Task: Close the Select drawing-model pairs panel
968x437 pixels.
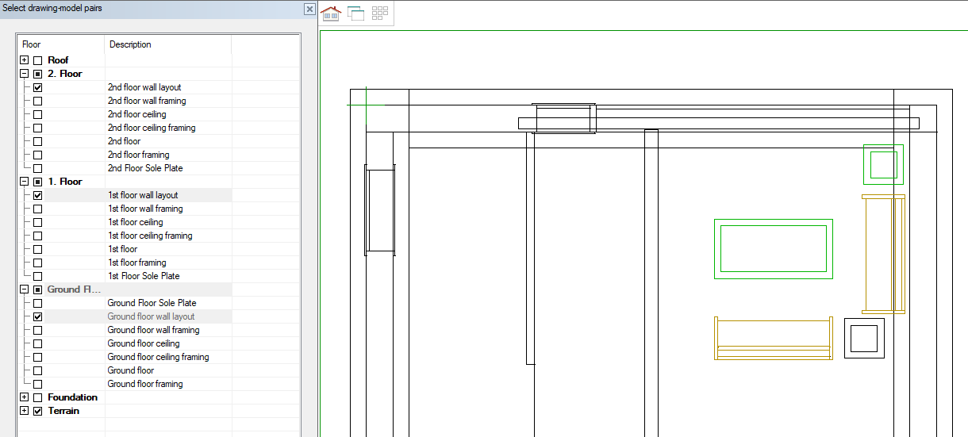Action: coord(309,9)
